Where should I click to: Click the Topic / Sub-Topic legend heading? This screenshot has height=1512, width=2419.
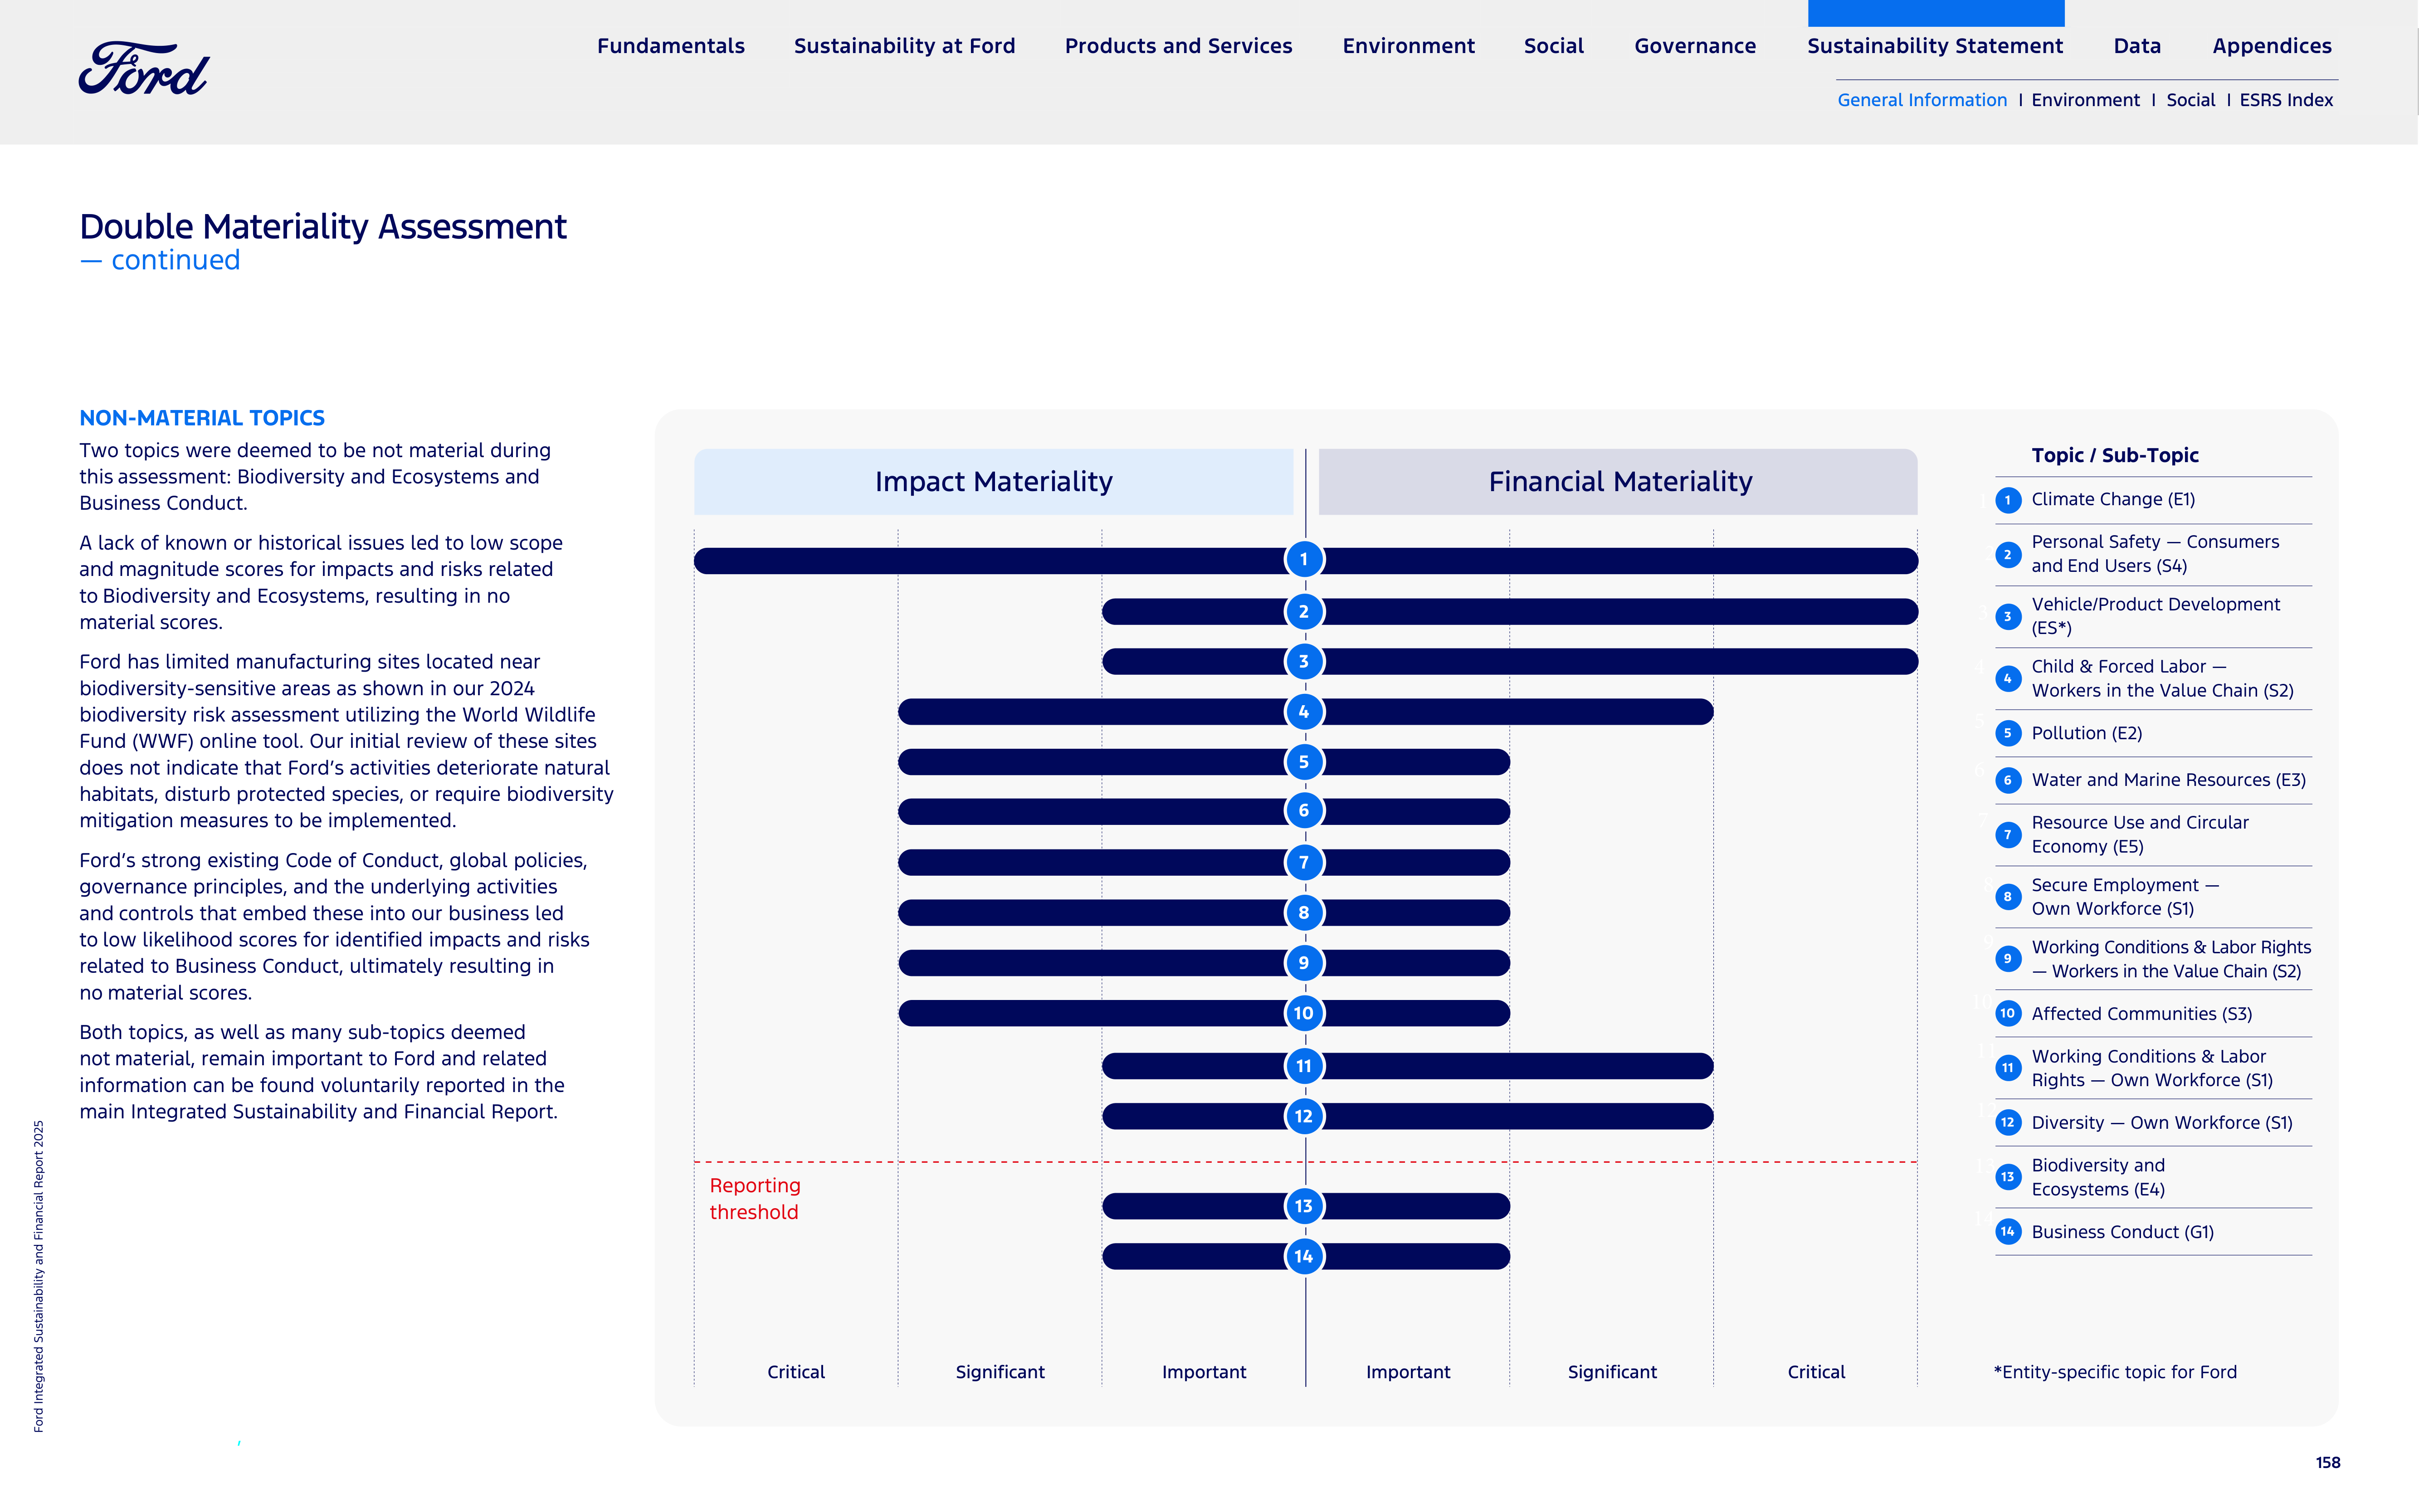[x=2115, y=456]
